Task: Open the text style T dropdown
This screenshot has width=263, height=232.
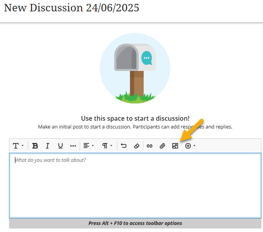Action: point(18,146)
